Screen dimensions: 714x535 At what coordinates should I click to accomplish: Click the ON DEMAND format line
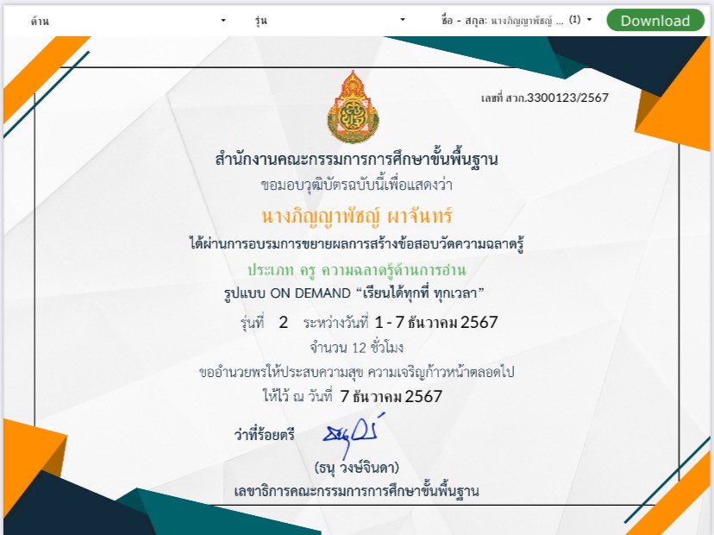click(x=354, y=293)
